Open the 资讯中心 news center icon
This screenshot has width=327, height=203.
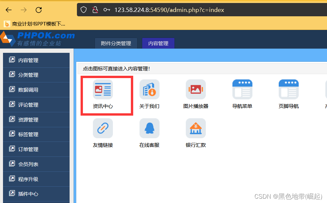click(x=103, y=89)
